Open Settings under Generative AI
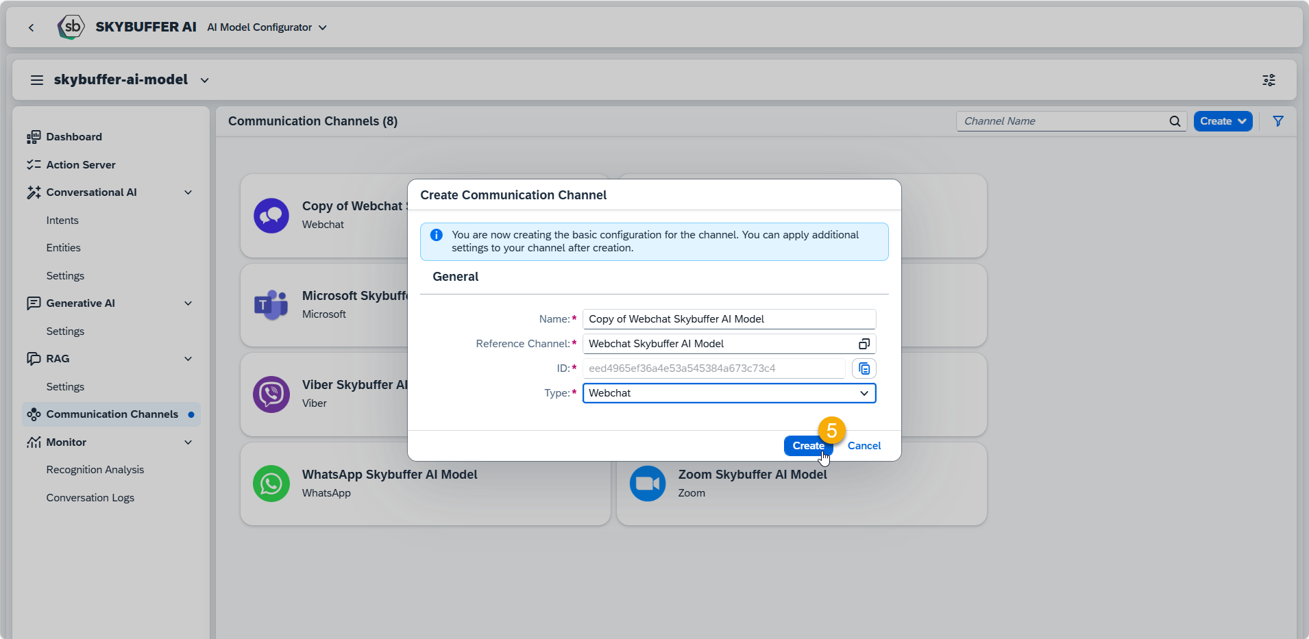This screenshot has height=639, width=1309. [x=65, y=331]
